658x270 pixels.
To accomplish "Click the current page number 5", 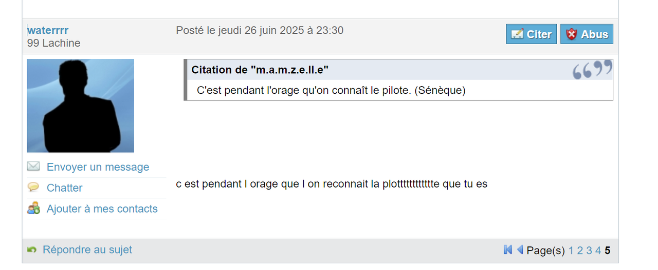I will (608, 251).
